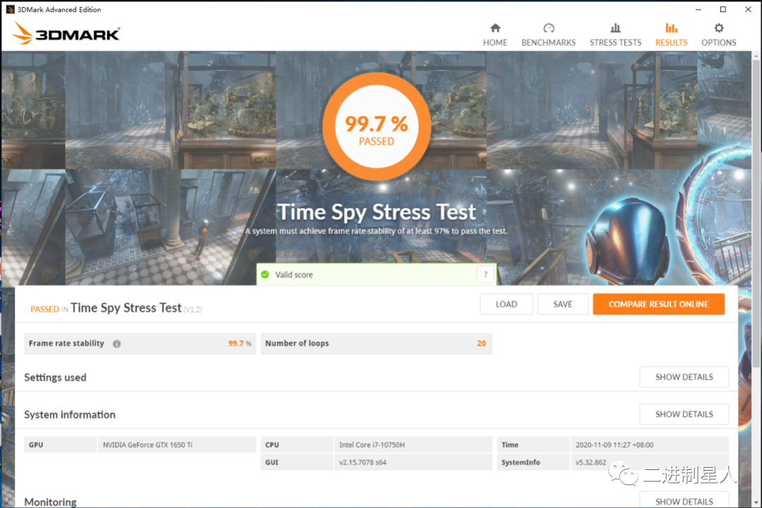Click the LOAD button
The image size is (762, 508).
point(507,304)
